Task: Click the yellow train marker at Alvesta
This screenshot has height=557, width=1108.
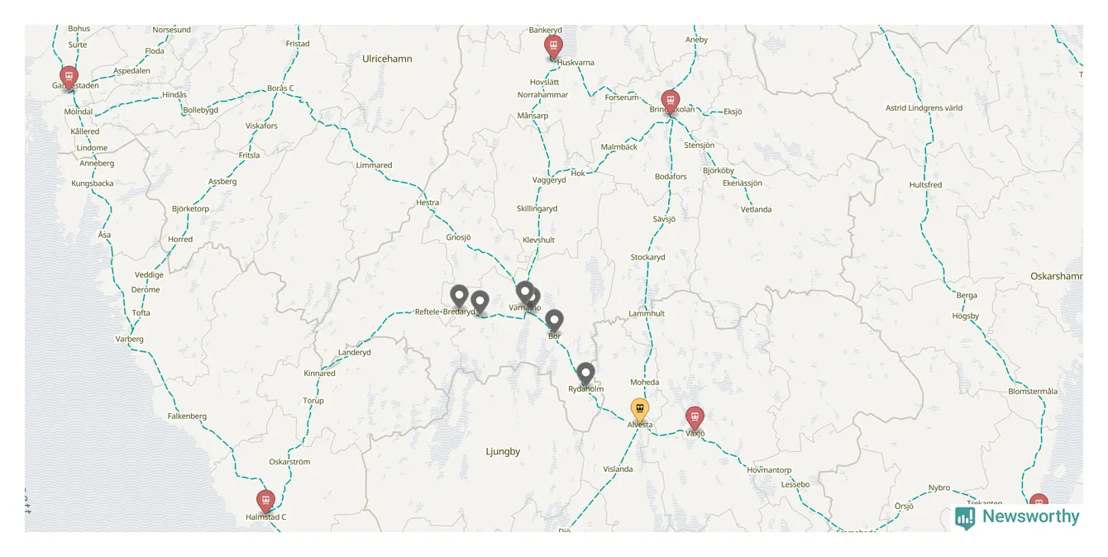Action: [x=640, y=411]
